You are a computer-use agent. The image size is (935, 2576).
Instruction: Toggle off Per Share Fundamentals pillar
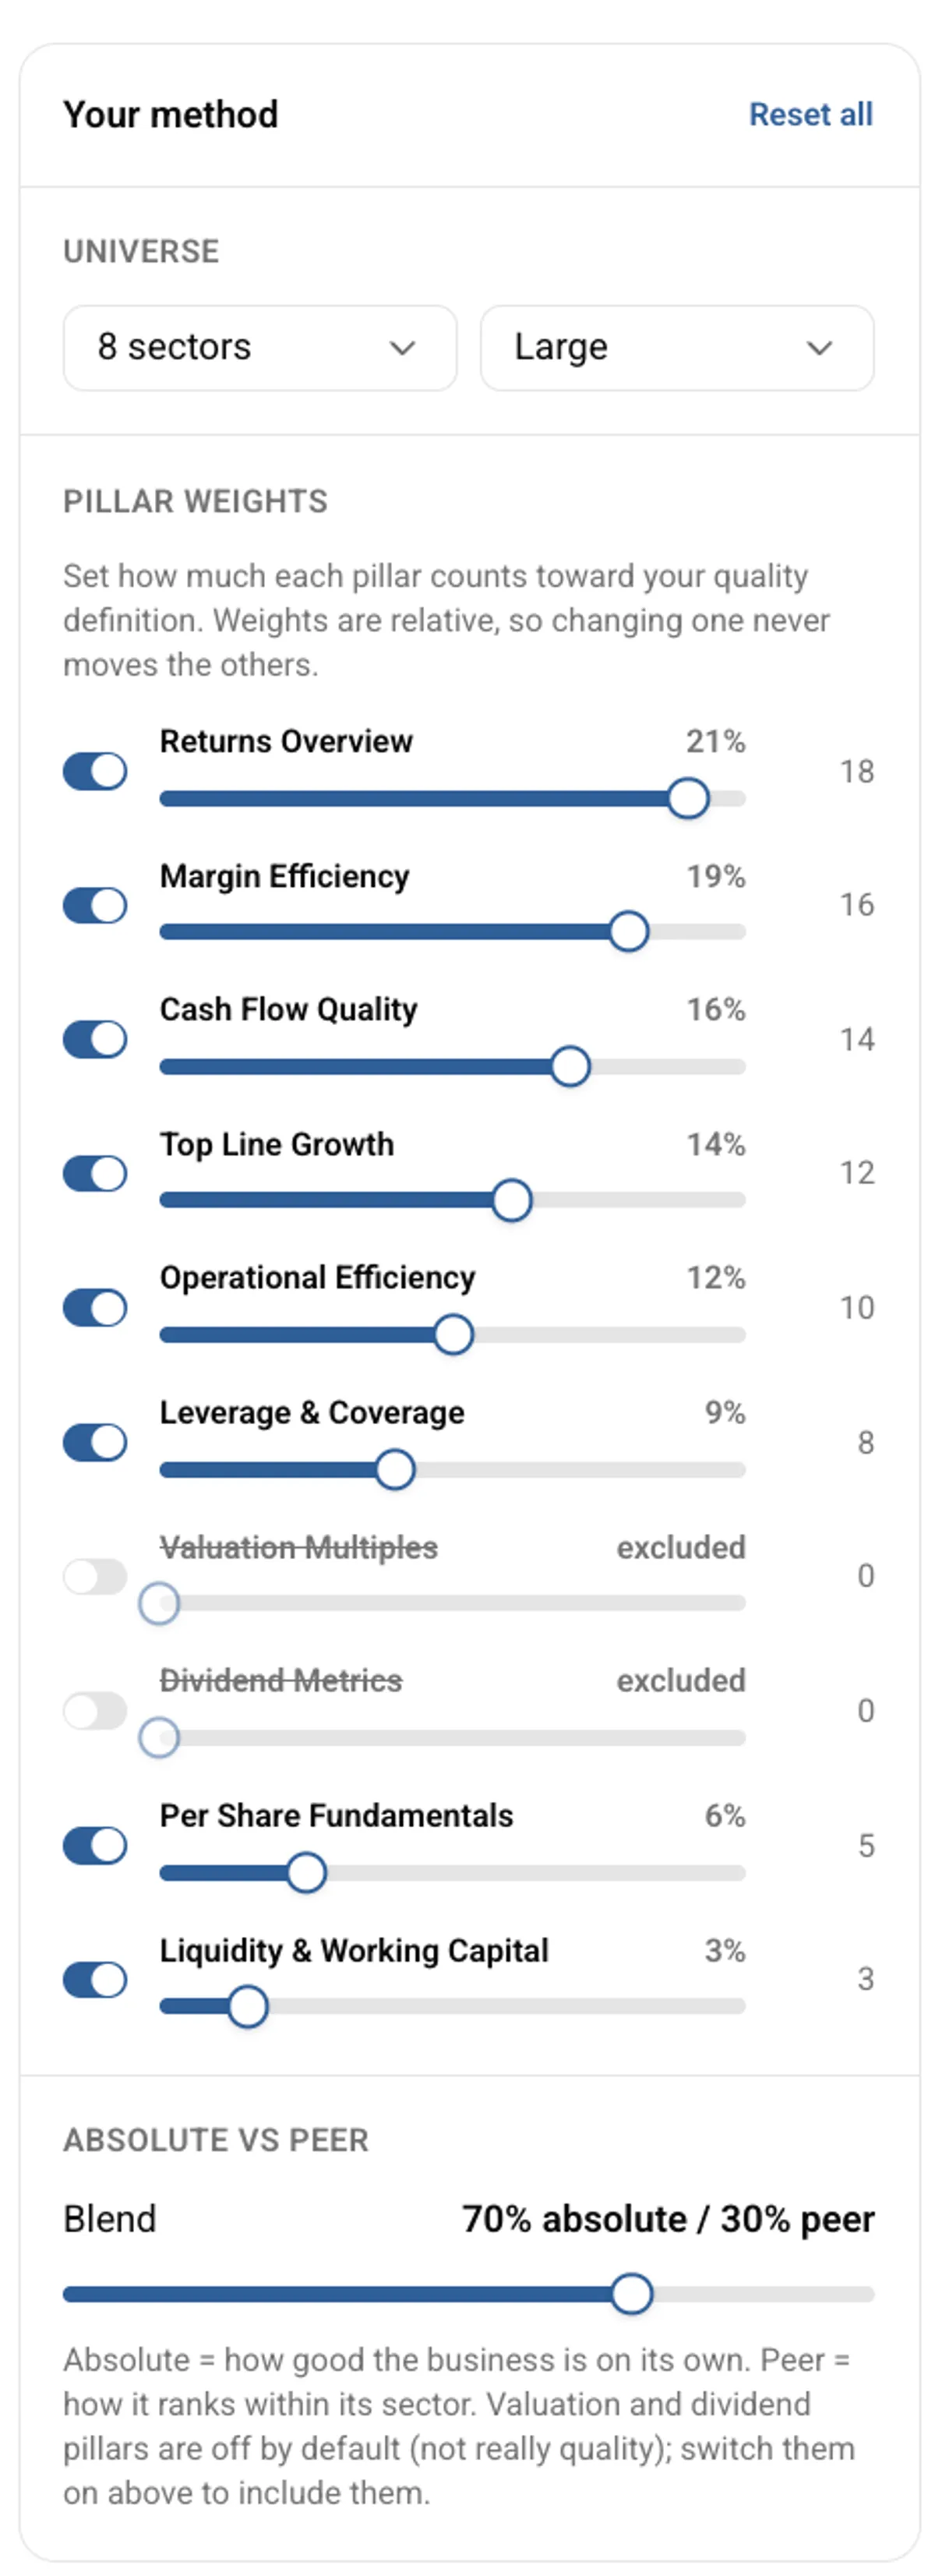(x=95, y=1845)
